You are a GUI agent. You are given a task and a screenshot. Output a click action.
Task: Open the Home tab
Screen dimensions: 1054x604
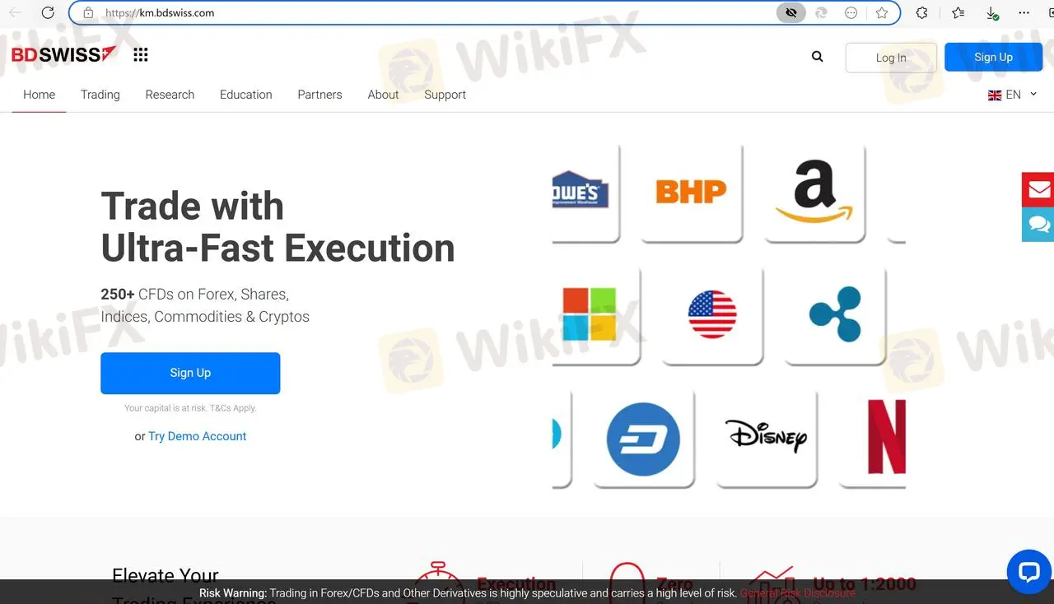coord(39,95)
